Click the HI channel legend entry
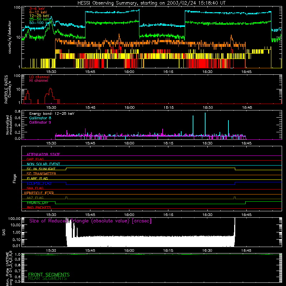The image size is (286, 286). point(39,81)
